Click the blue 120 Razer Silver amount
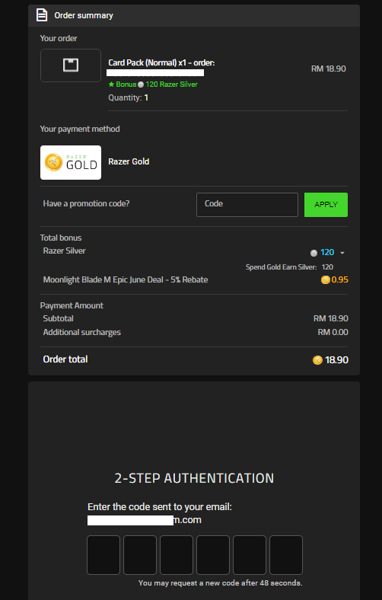Image resolution: width=382 pixels, height=600 pixels. (x=327, y=253)
